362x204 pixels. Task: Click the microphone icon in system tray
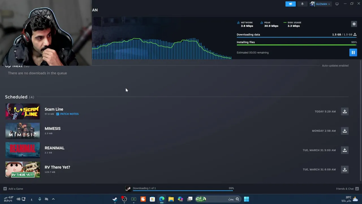(40, 199)
